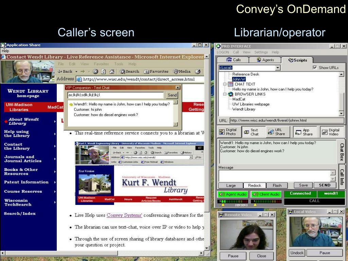Open the Call Info vertical side tab
The width and height of the screenshot is (348, 261).
342,177
